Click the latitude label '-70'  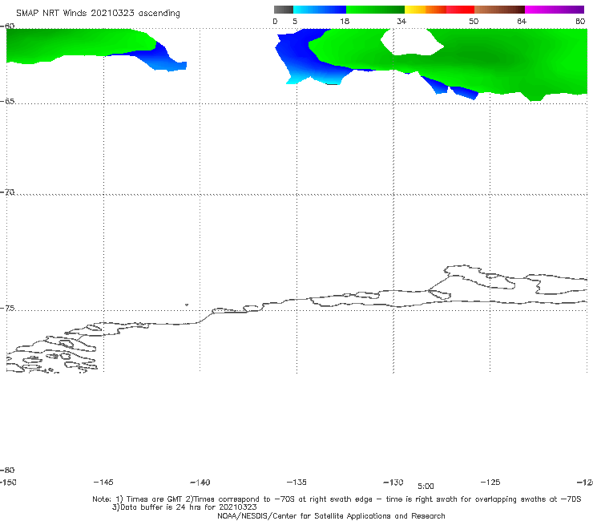click(x=7, y=192)
